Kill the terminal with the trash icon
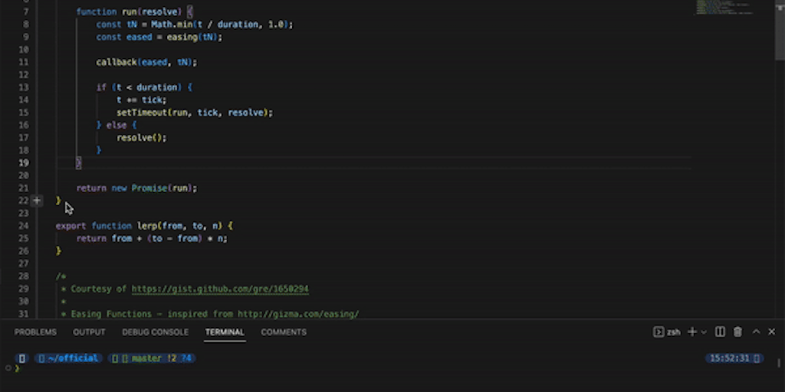This screenshot has width=785, height=392. (737, 332)
